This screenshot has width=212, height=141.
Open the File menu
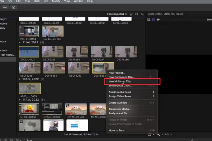10,1
